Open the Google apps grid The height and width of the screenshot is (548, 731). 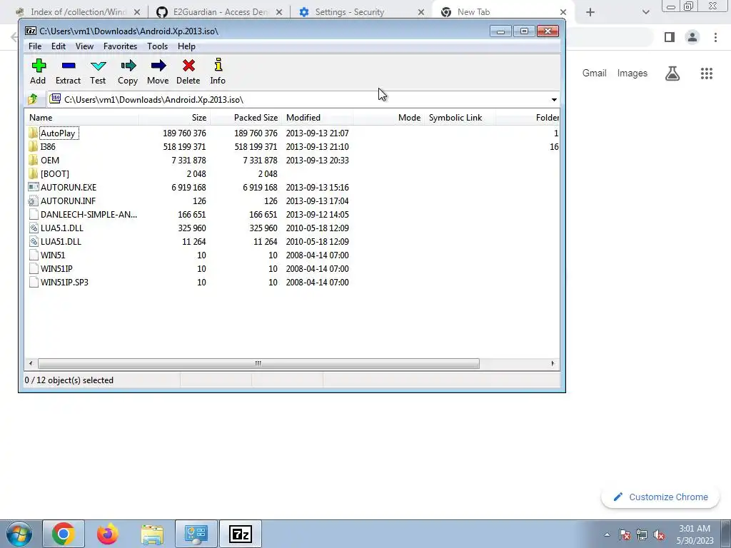(707, 73)
